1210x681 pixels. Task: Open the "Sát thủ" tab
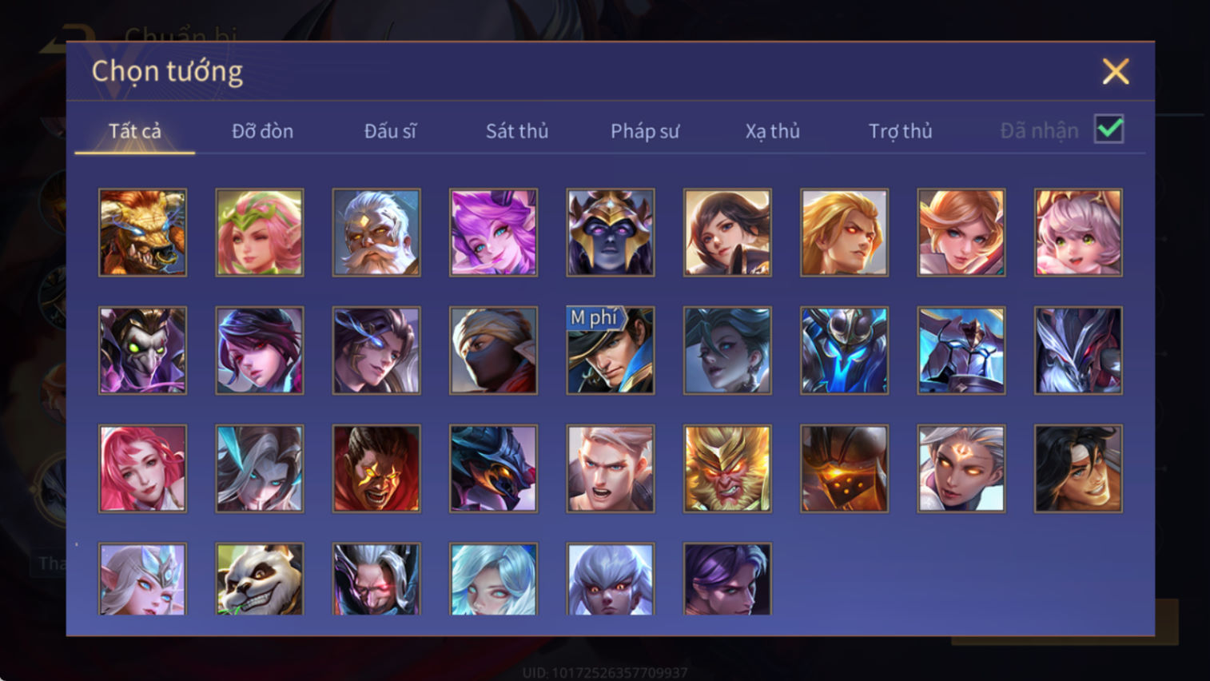tap(517, 131)
